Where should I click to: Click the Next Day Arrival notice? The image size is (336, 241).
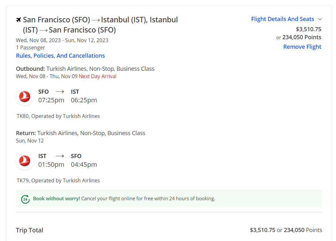[98, 76]
